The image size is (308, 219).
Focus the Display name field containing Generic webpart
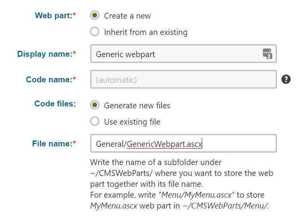point(184,54)
